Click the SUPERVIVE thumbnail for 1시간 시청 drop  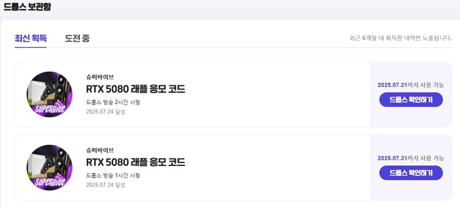[x=49, y=168]
